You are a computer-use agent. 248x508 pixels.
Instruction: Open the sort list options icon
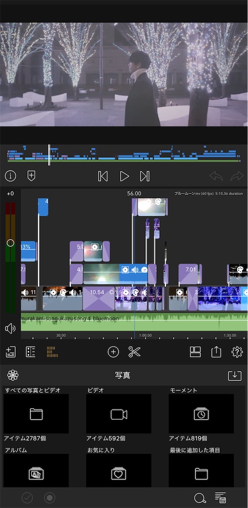[x=221, y=498]
